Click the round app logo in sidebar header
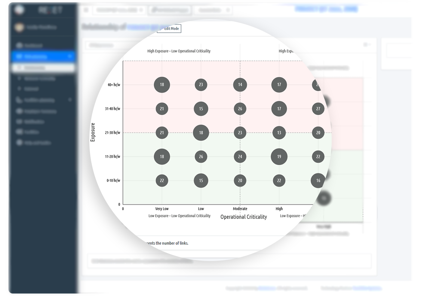The height and width of the screenshot is (297, 421). 19,10
